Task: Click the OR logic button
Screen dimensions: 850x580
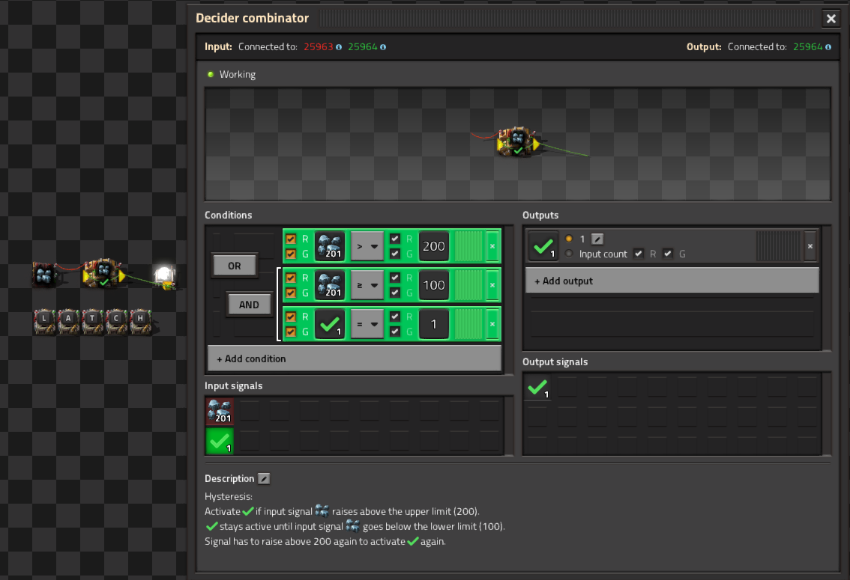Action: (235, 266)
